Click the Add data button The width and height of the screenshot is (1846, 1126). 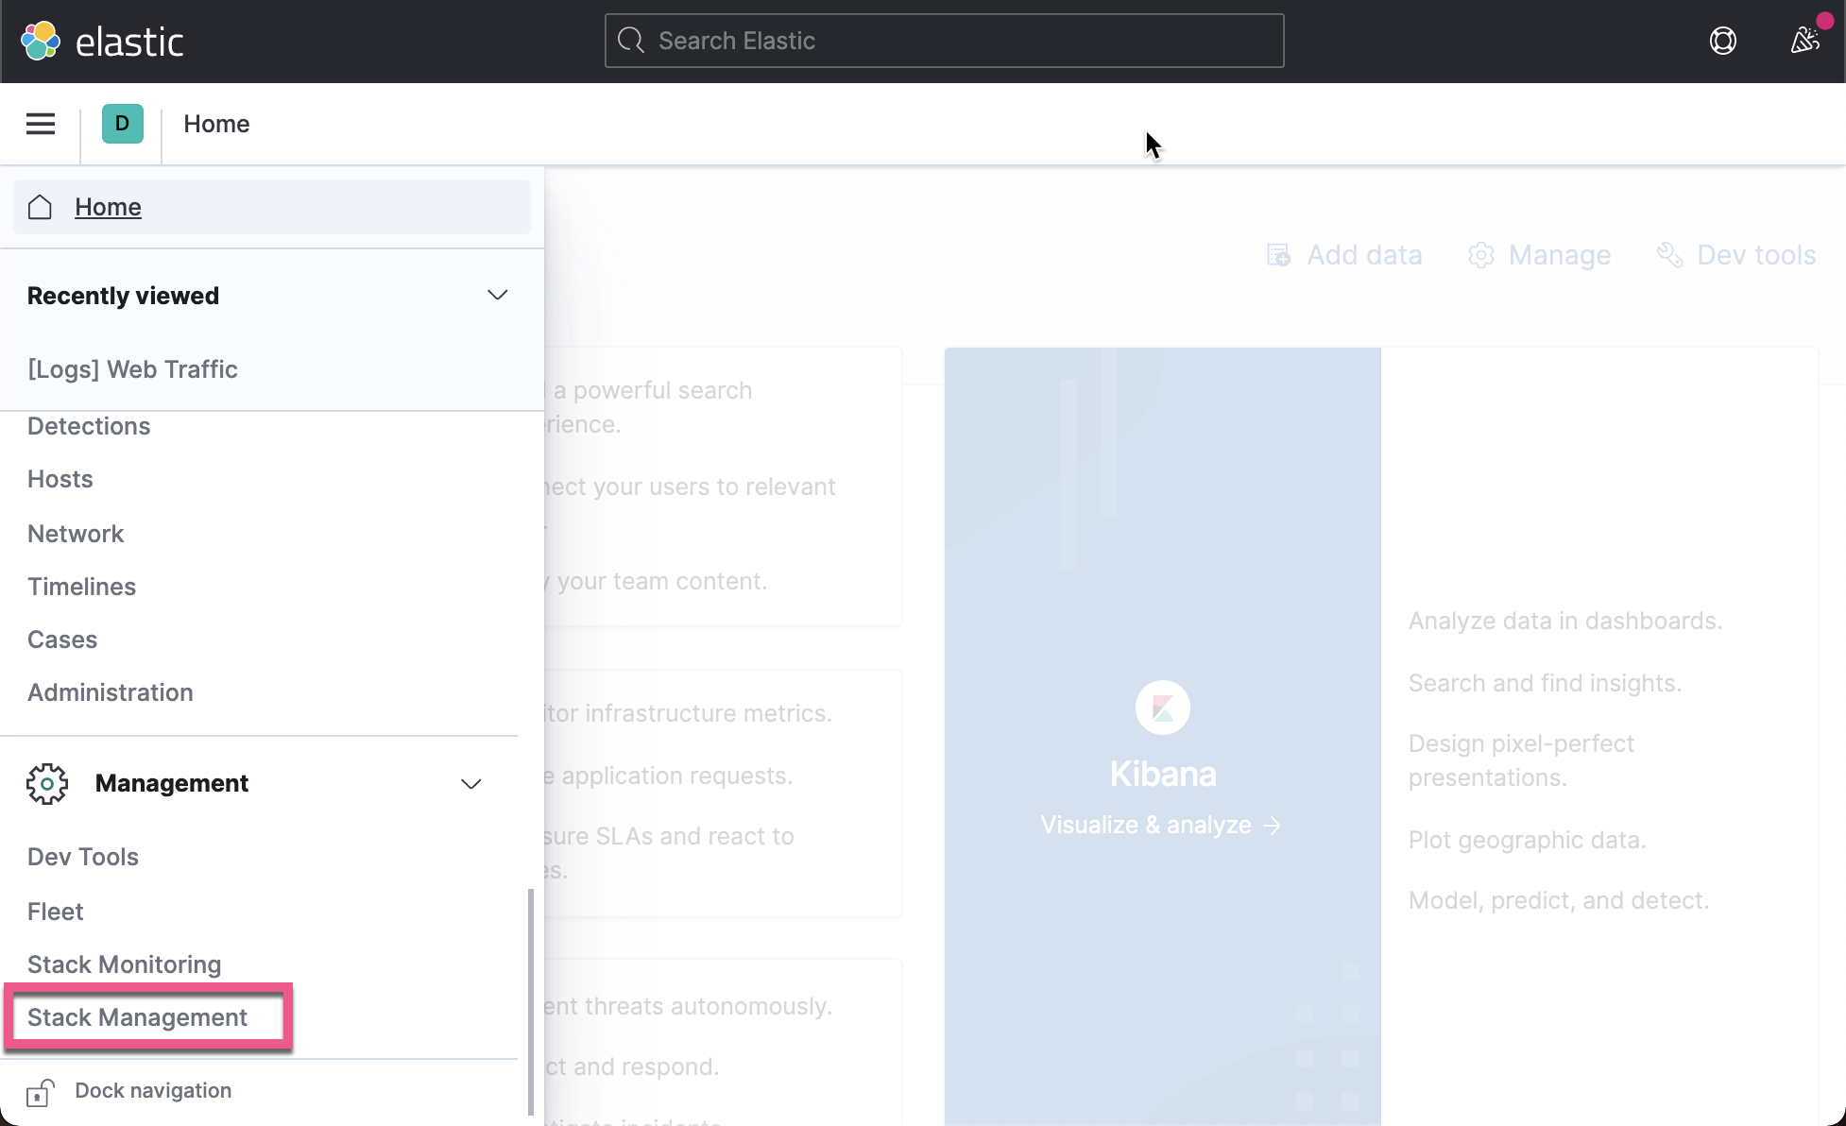[x=1344, y=255]
